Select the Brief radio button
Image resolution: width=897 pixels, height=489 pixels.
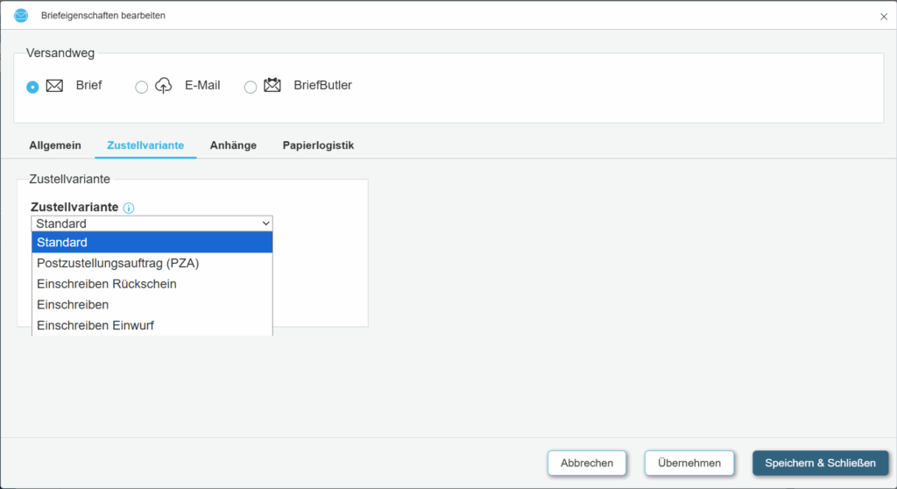coord(32,87)
